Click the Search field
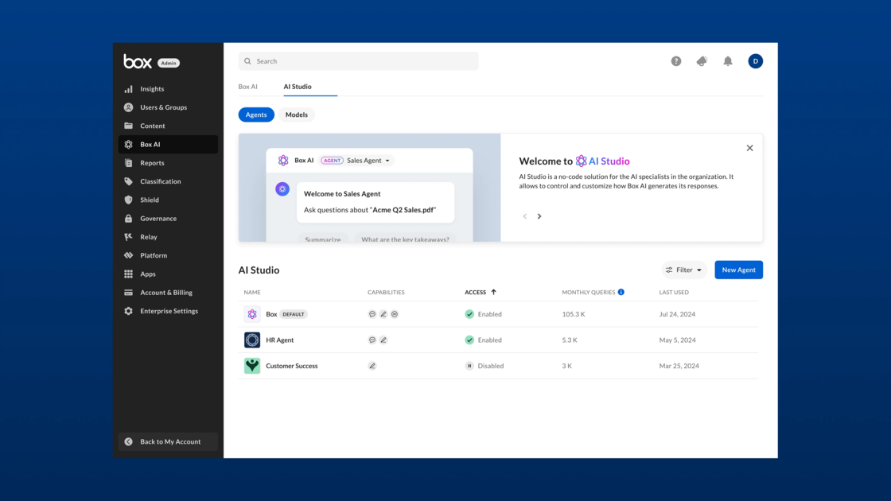Image resolution: width=891 pixels, height=501 pixels. [x=358, y=61]
